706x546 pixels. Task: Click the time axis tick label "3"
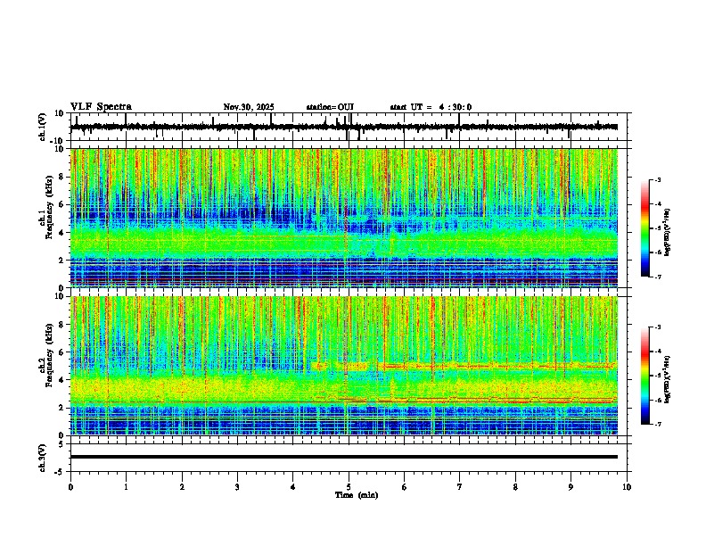pyautogui.click(x=237, y=487)
